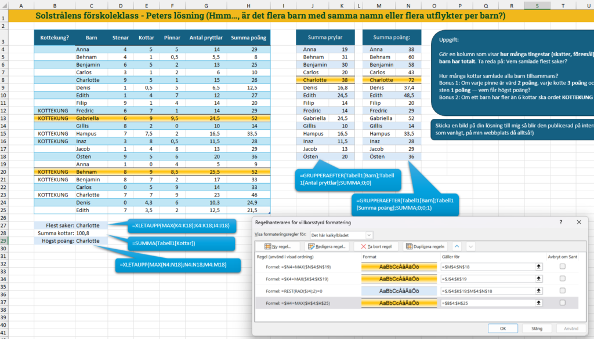594x339 pixels.
Task: Click callout =XLETAUPP(MAX(N4:N18);N4:N18;M4:M18)
Action: click(178, 265)
